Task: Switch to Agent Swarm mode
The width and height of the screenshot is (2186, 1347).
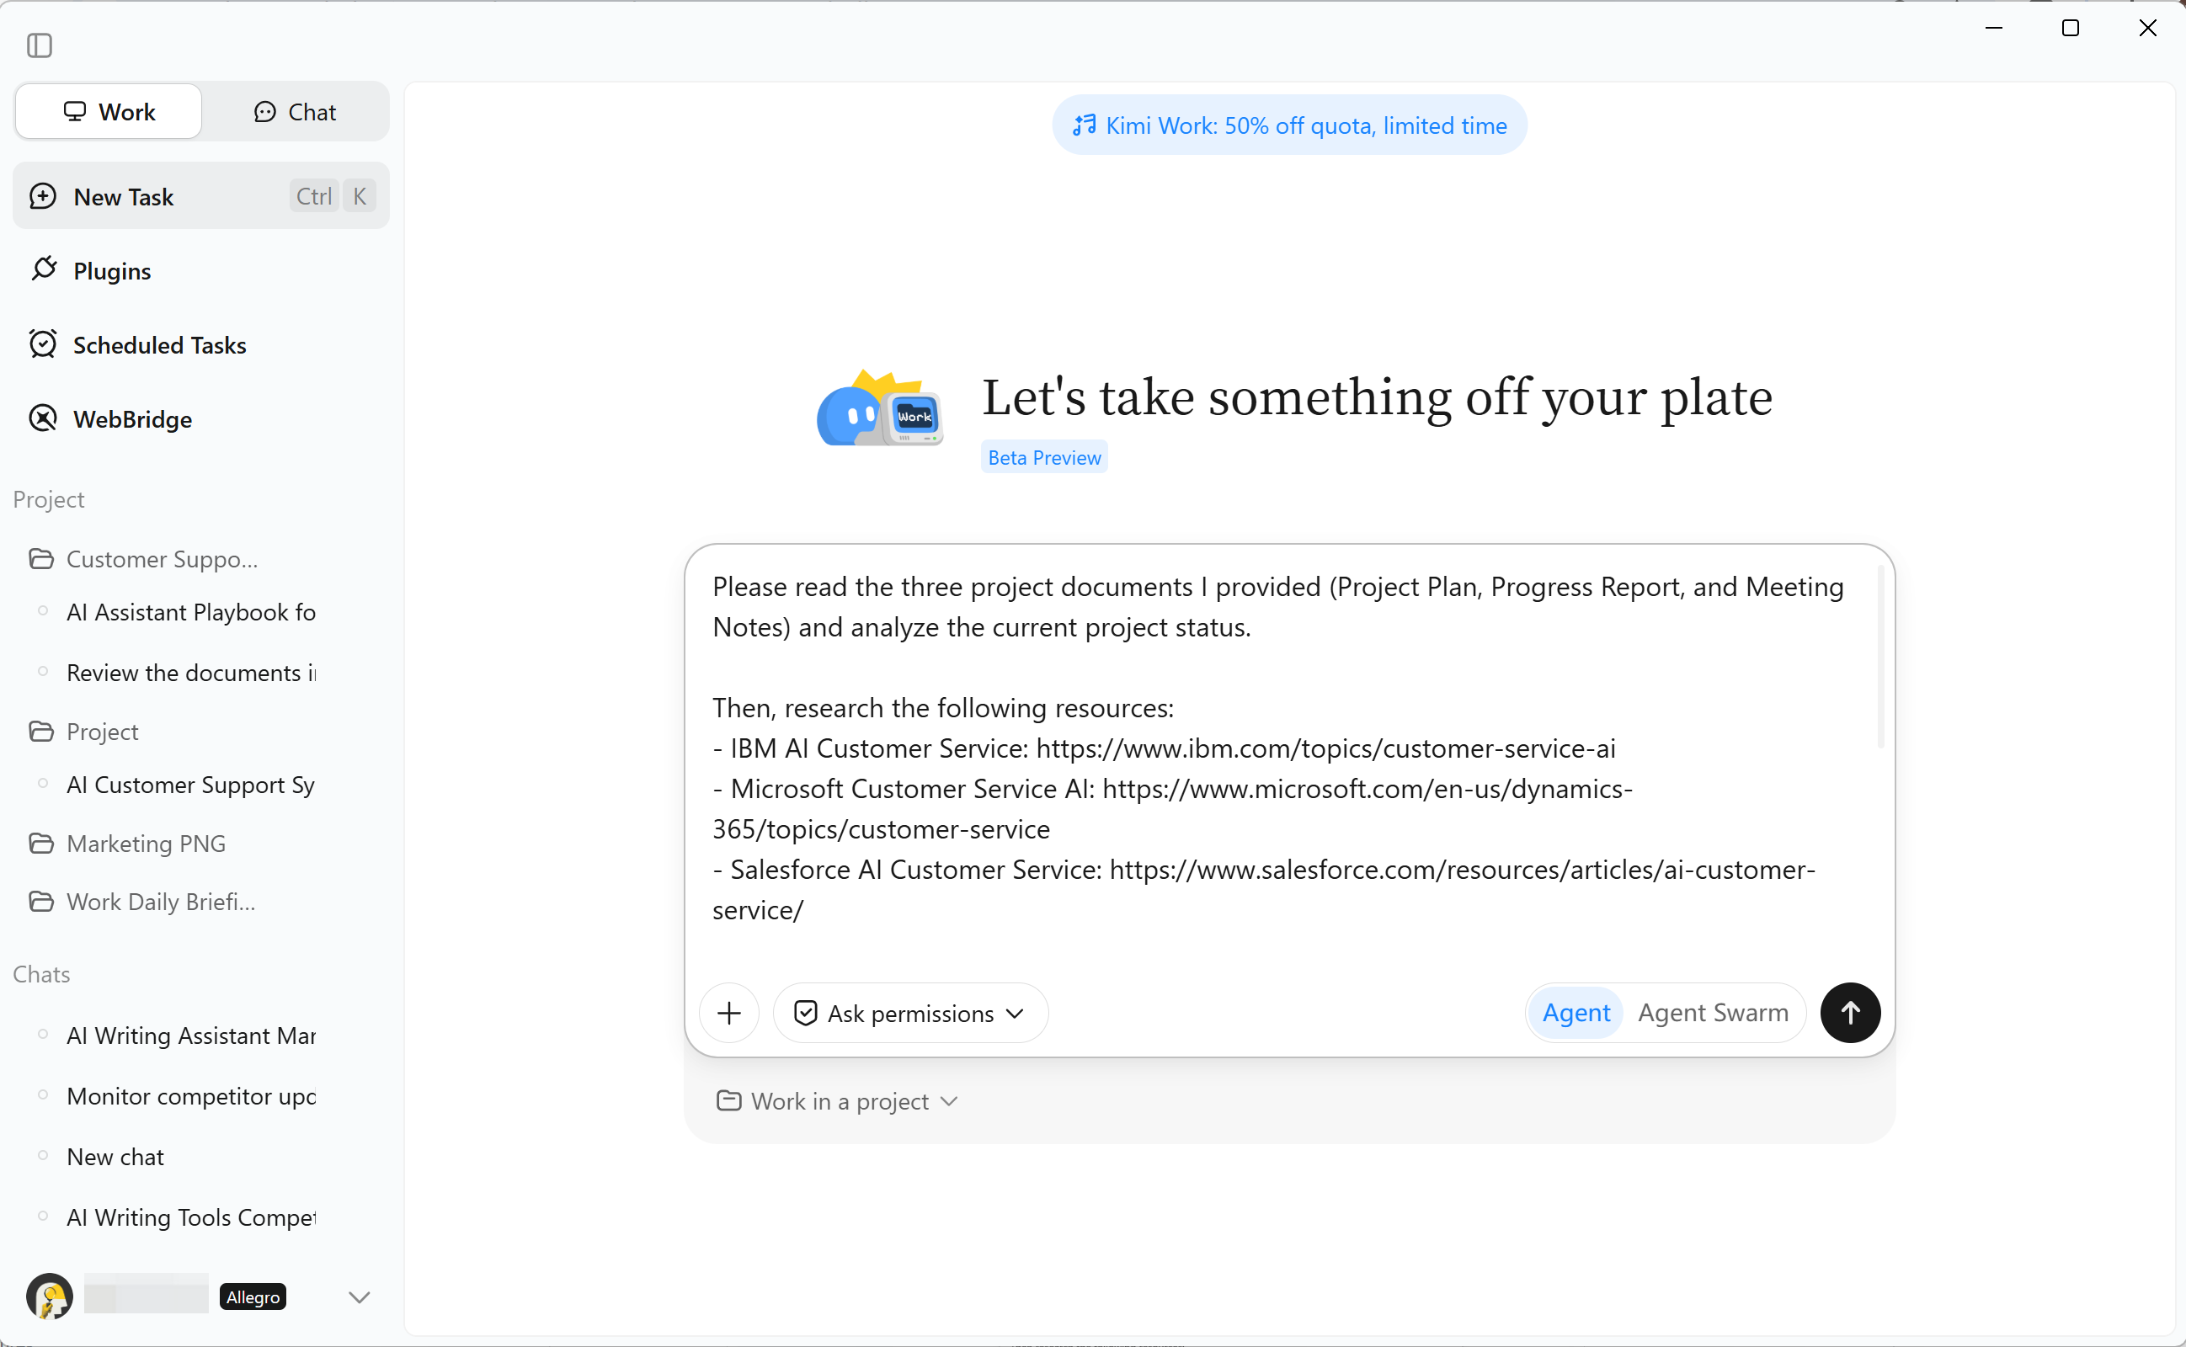Action: point(1712,1012)
